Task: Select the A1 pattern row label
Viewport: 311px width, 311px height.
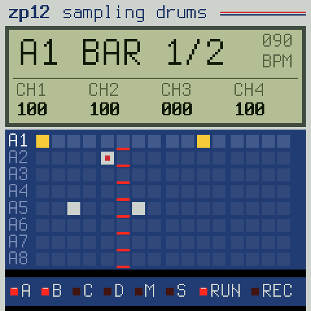Action: click(18, 141)
